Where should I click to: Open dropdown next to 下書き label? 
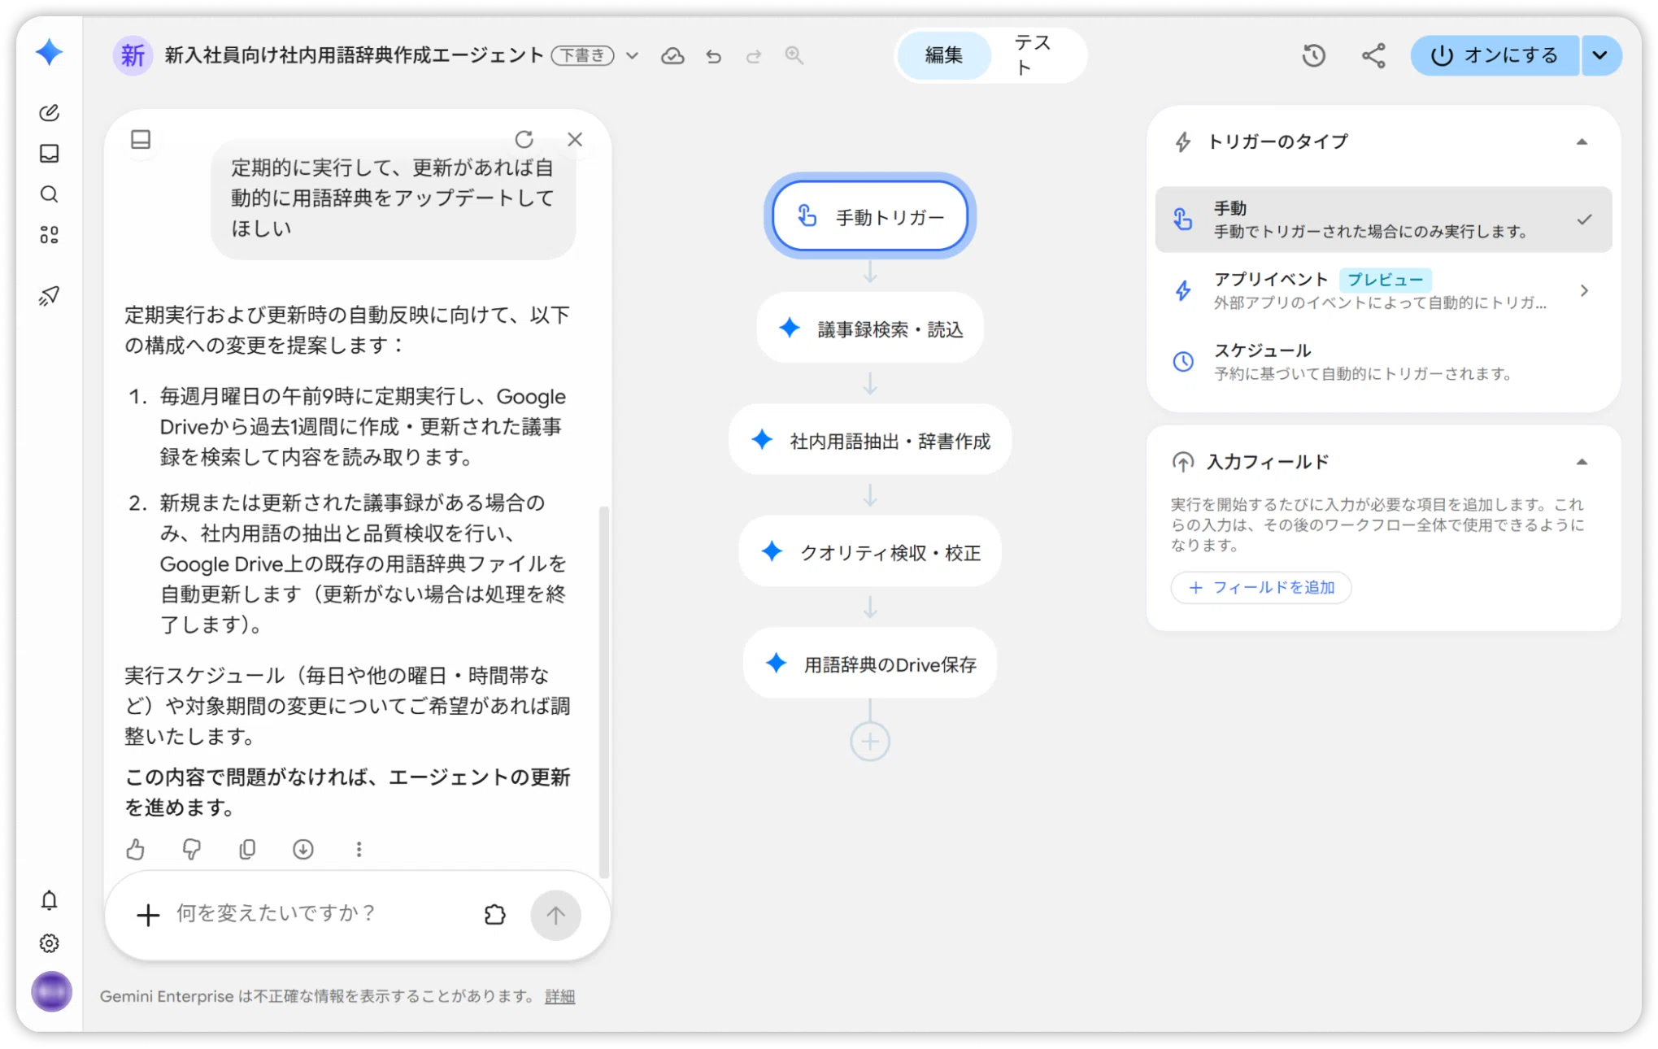632,56
